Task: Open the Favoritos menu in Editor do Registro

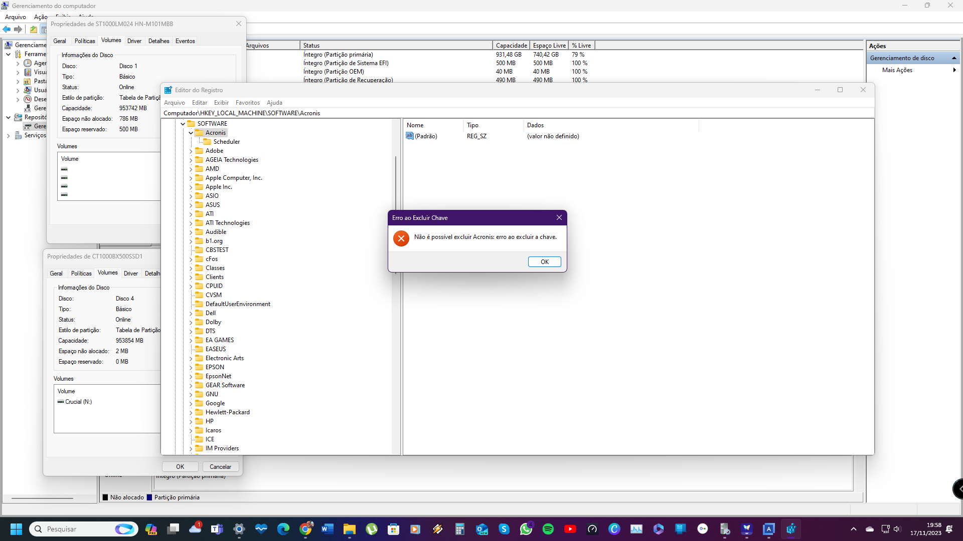Action: [x=247, y=103]
